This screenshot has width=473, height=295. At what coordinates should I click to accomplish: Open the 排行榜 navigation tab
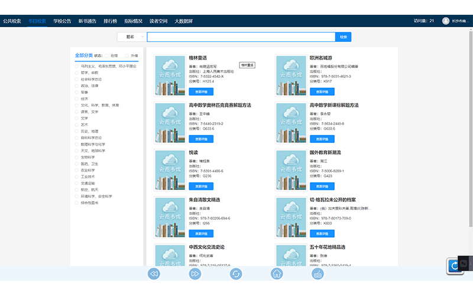tap(110, 21)
